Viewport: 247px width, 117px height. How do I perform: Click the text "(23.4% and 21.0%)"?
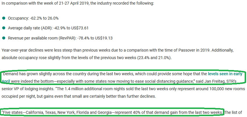coord(154,58)
